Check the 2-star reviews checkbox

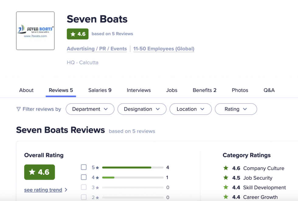tap(84, 197)
